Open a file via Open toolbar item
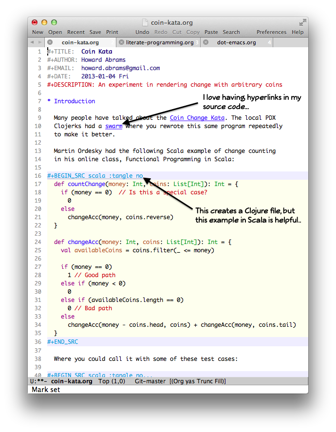Viewport: 336px width, 432px height. click(x=55, y=32)
